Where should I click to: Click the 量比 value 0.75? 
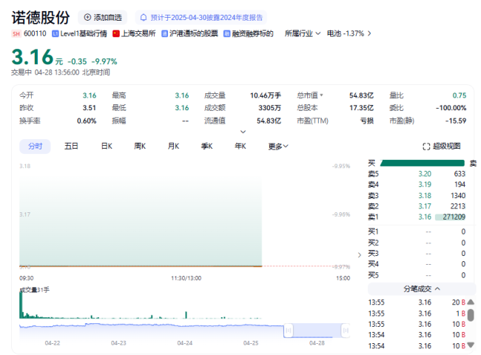(460, 95)
